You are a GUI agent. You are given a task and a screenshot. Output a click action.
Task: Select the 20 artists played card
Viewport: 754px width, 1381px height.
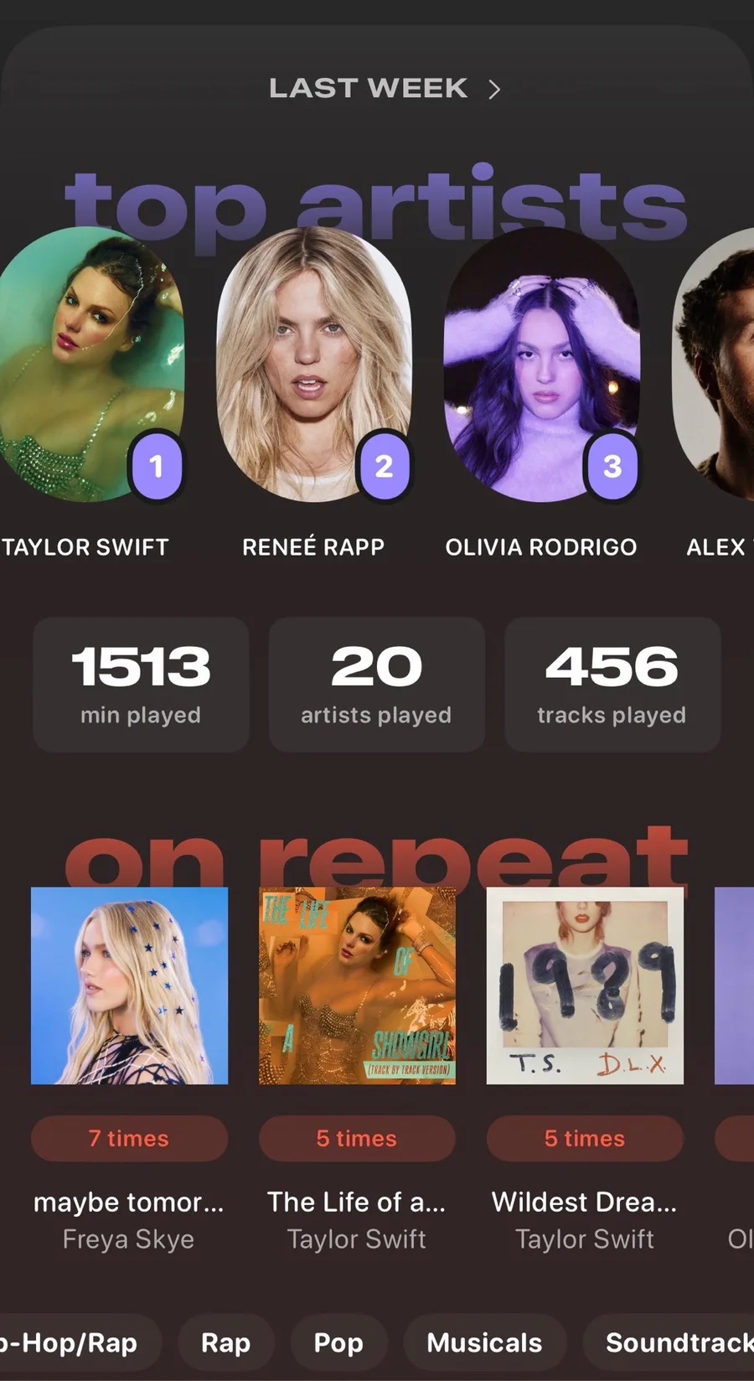point(376,685)
